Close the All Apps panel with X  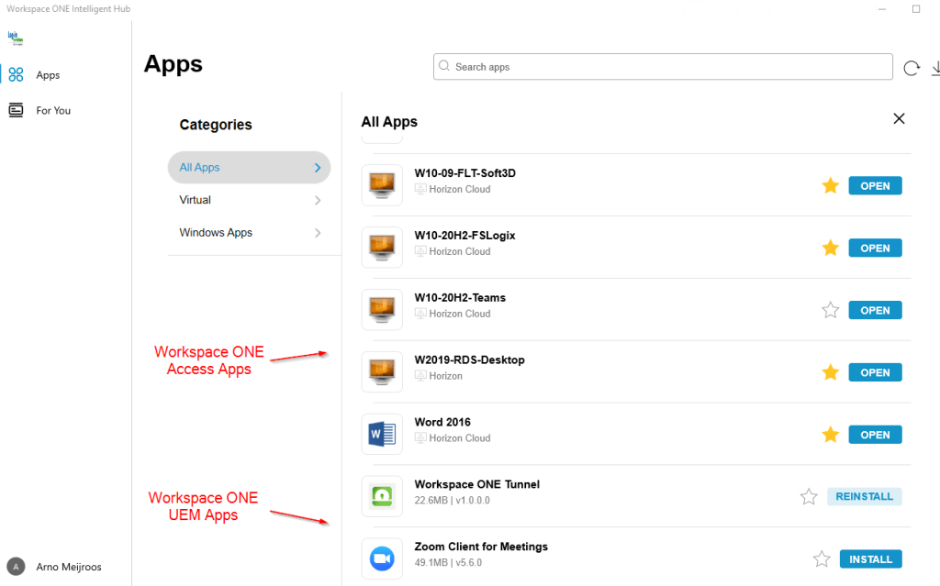(899, 118)
